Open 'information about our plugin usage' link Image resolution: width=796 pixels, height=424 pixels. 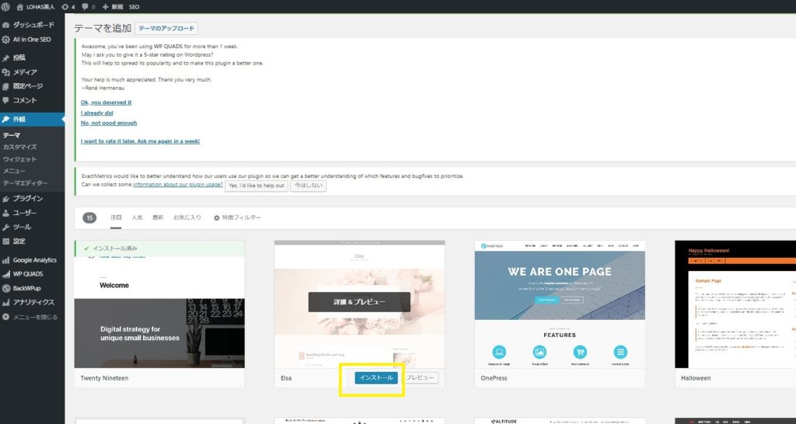(x=178, y=185)
